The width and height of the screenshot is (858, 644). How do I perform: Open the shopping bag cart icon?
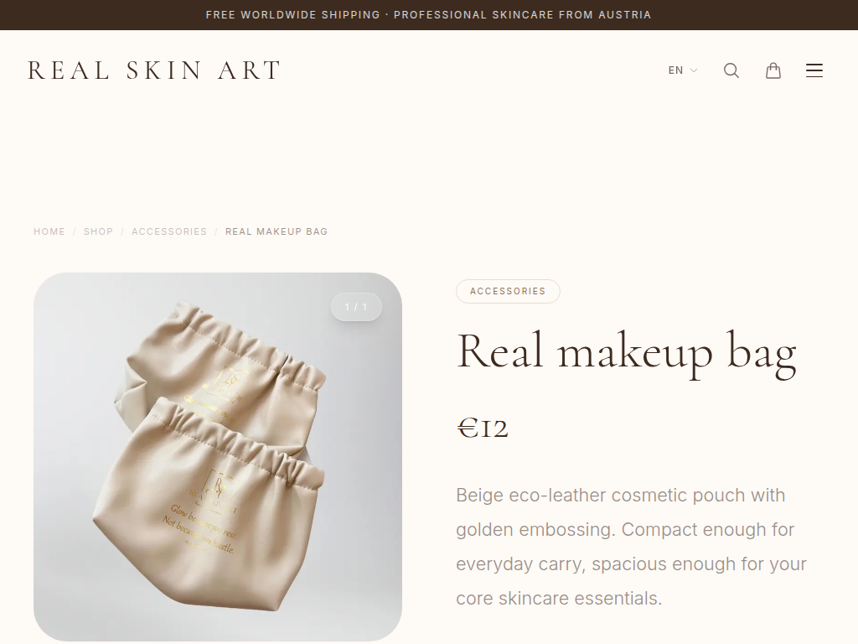tap(773, 70)
